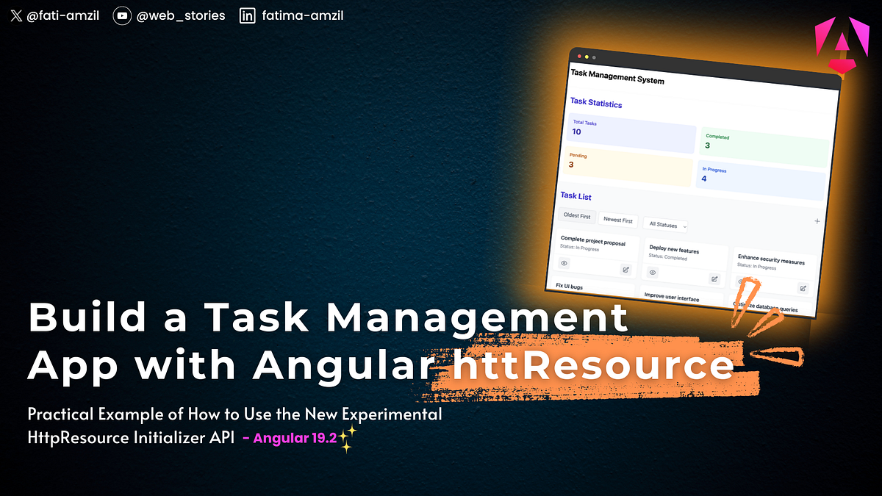
Task: Switch to "Newest First" sorting
Action: (x=617, y=221)
